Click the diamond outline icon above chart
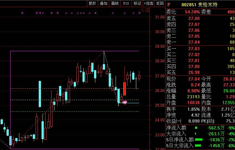This screenshot has width=235, height=150. [143, 10]
